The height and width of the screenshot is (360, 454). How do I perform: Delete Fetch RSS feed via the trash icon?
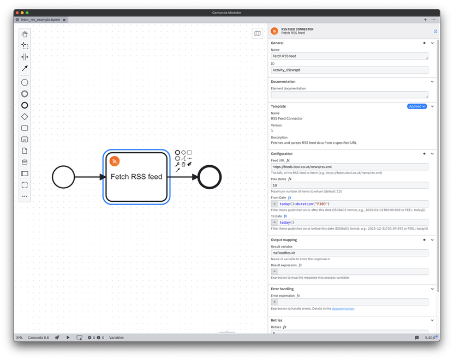[184, 164]
